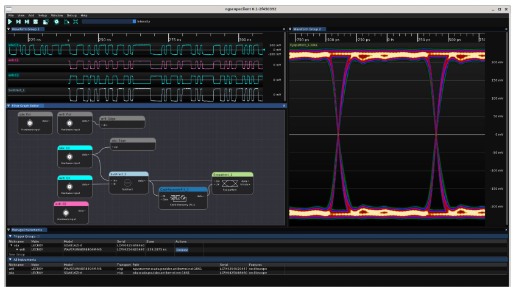Open the Setup menu

[x=42, y=15]
